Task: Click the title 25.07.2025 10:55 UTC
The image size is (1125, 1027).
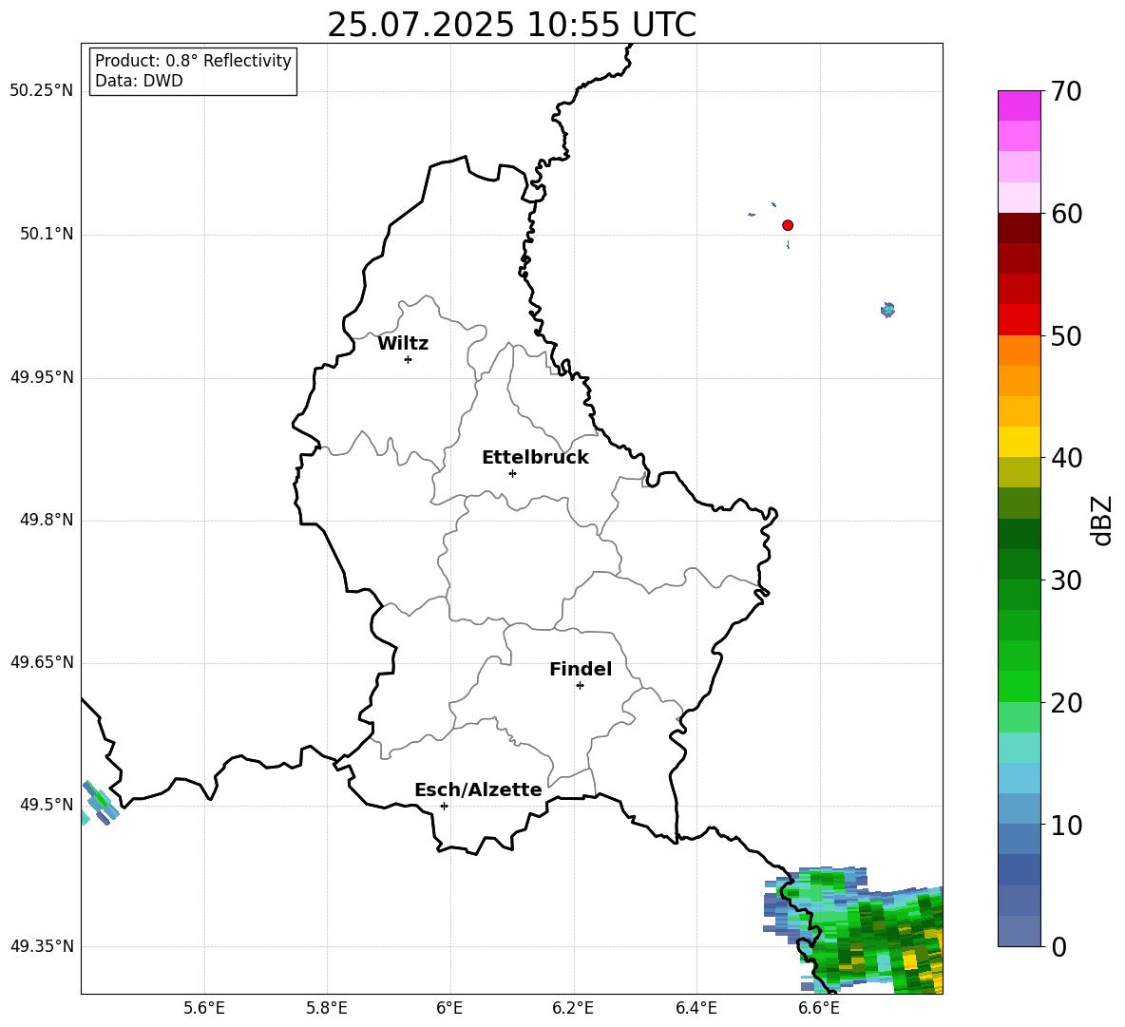Action: point(511,25)
